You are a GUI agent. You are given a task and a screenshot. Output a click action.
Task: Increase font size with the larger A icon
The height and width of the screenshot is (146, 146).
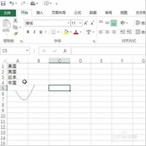click(x=86, y=23)
